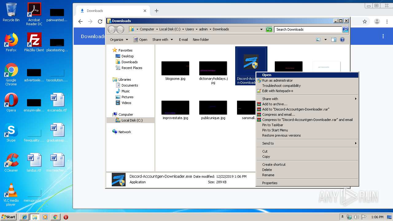Select Create shortcut
The width and height of the screenshot is (393, 221).
(307, 165)
